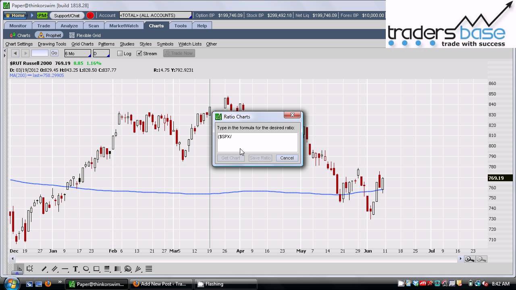Screen dimensions: 516x290
Task: Switch to the MarketWatch tab
Action: pyautogui.click(x=124, y=26)
